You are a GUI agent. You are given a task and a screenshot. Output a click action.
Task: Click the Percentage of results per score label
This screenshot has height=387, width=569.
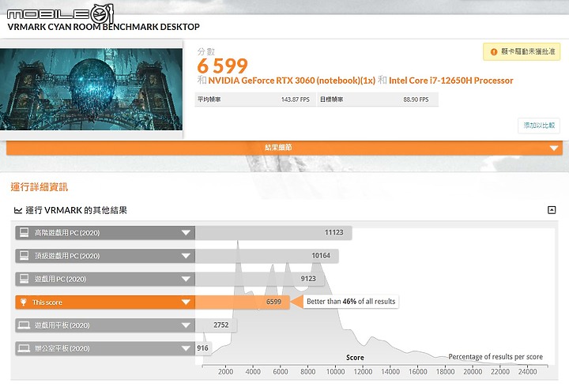(x=496, y=356)
